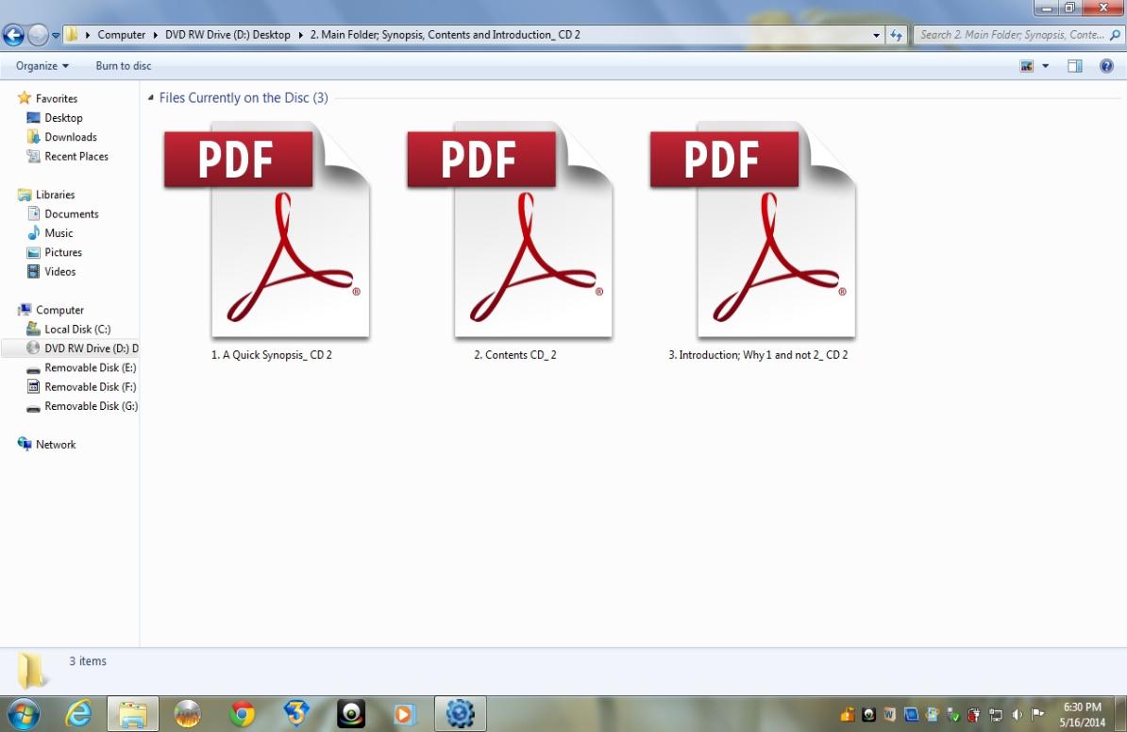The image size is (1127, 732).
Task: Open Removable Disk (E:)
Action: click(90, 367)
